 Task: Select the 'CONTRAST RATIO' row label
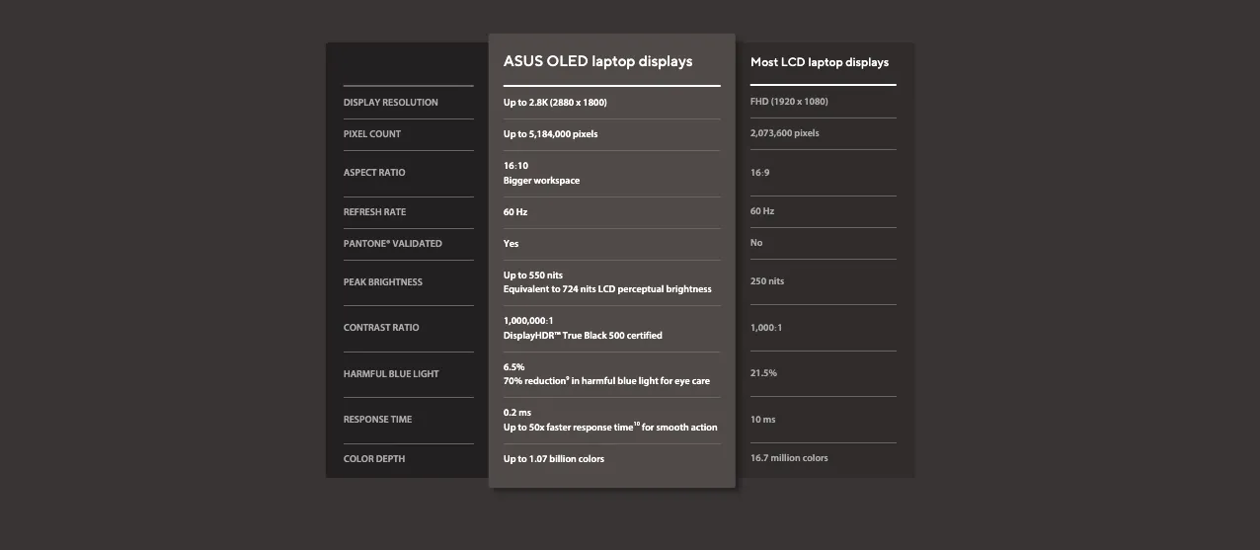coord(381,328)
